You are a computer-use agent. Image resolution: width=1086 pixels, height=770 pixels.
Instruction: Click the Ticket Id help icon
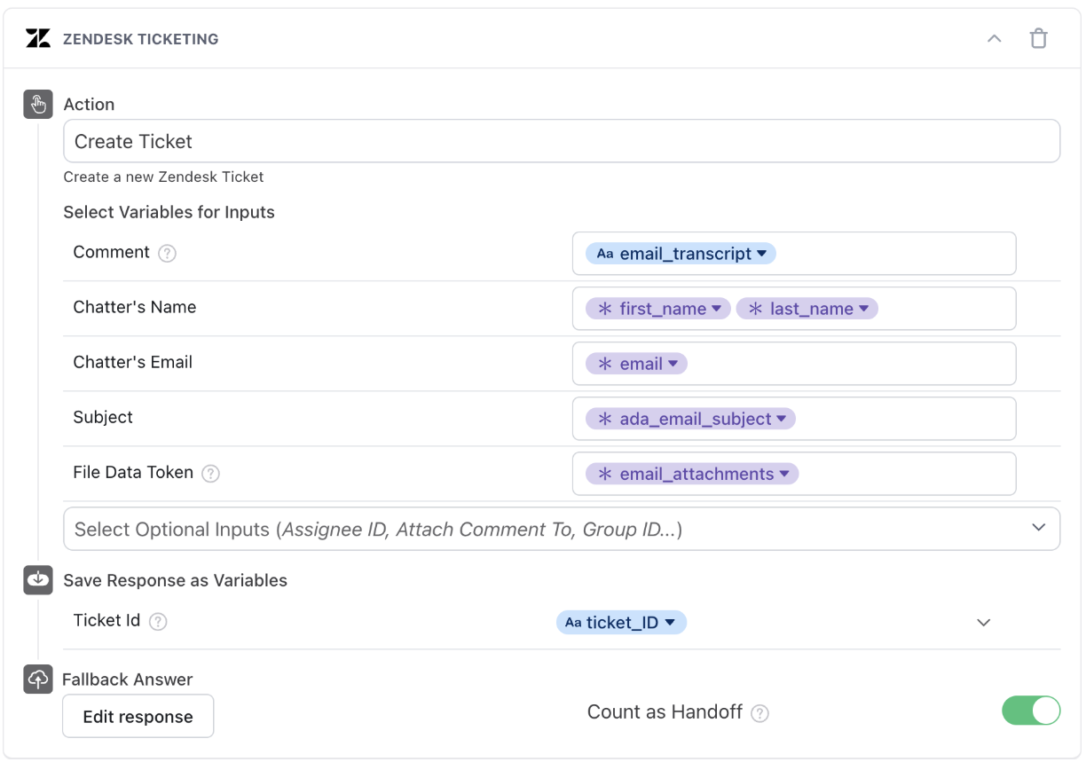[x=158, y=622]
